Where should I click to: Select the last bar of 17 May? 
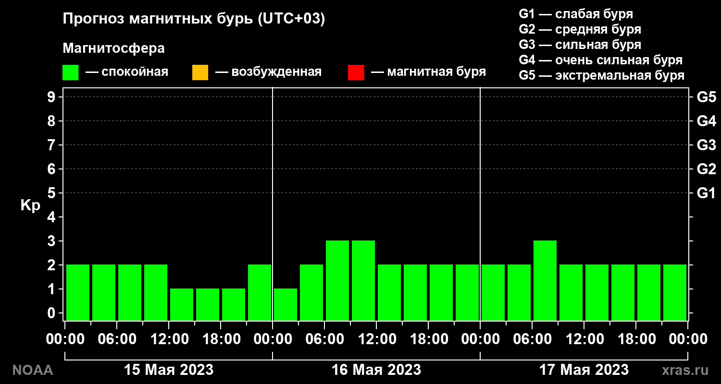pos(675,292)
